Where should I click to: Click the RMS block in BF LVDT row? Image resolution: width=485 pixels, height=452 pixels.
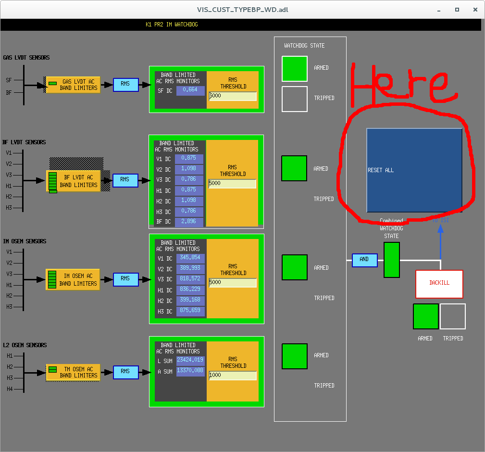[125, 180]
